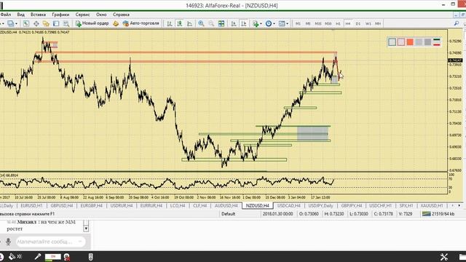Click the speaker volume icon in bottom bar
The height and width of the screenshot is (262, 466).
point(15,257)
